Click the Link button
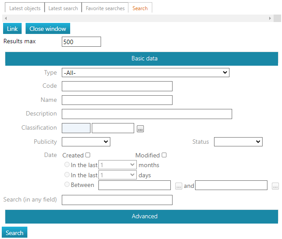 pyautogui.click(x=12, y=29)
